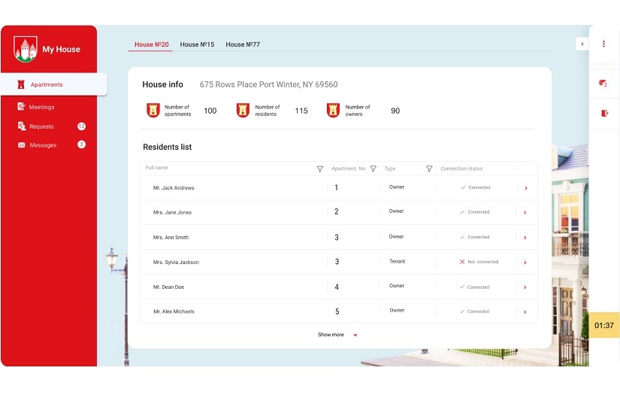Collapse the right panel with the chevron

click(x=582, y=44)
